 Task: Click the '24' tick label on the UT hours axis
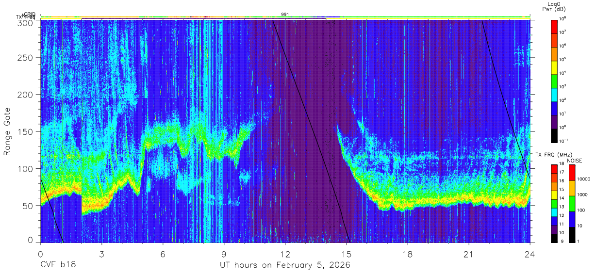(530, 254)
